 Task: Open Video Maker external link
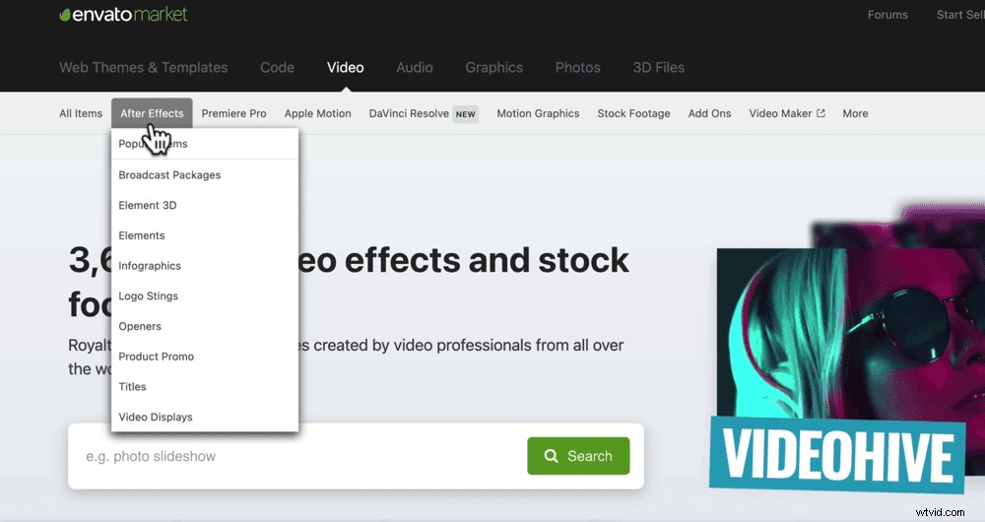(786, 113)
